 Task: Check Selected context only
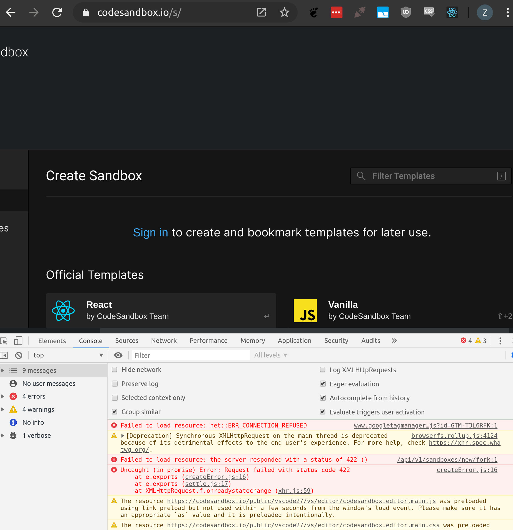pos(114,398)
